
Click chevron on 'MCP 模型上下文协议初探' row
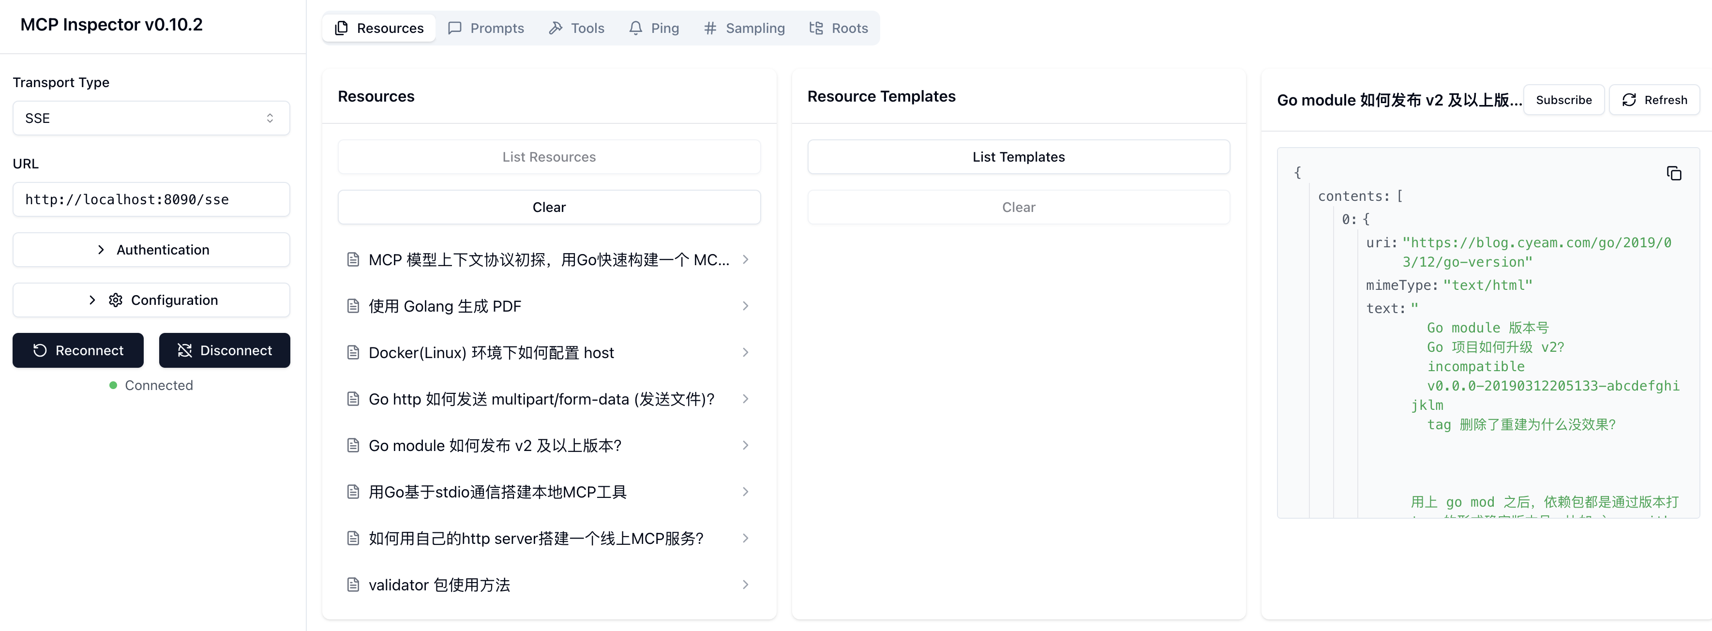pos(745,259)
